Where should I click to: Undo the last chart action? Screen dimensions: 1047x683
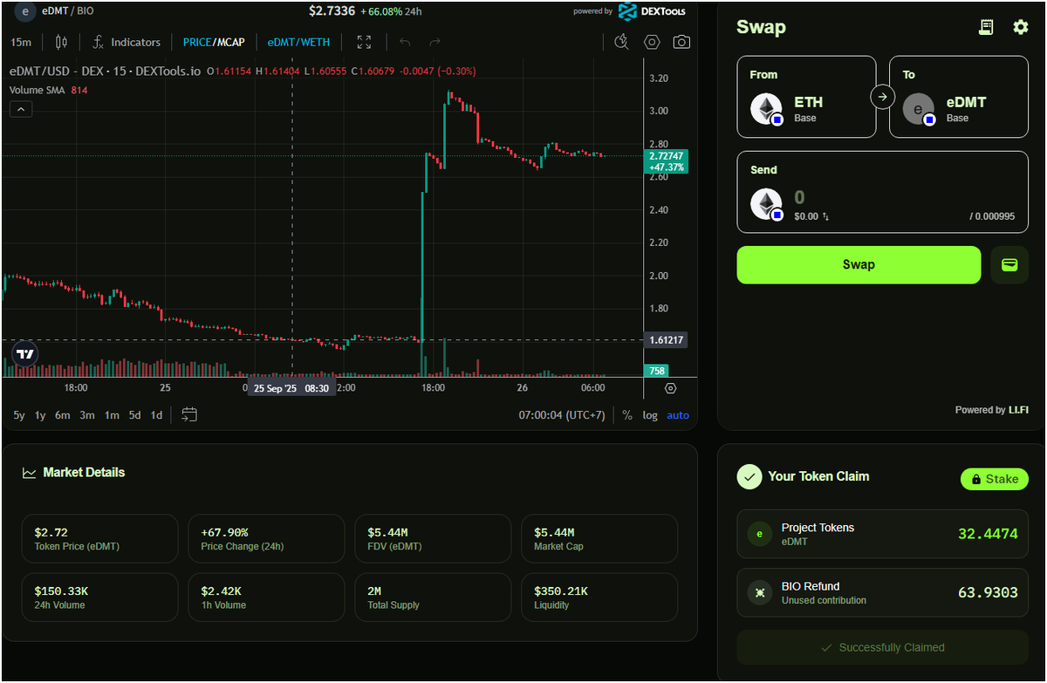405,42
